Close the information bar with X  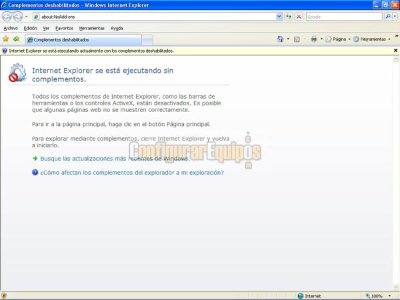click(x=395, y=51)
